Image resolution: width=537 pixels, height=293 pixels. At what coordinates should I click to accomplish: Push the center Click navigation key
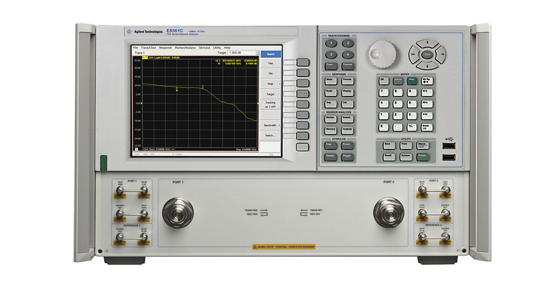tap(427, 54)
